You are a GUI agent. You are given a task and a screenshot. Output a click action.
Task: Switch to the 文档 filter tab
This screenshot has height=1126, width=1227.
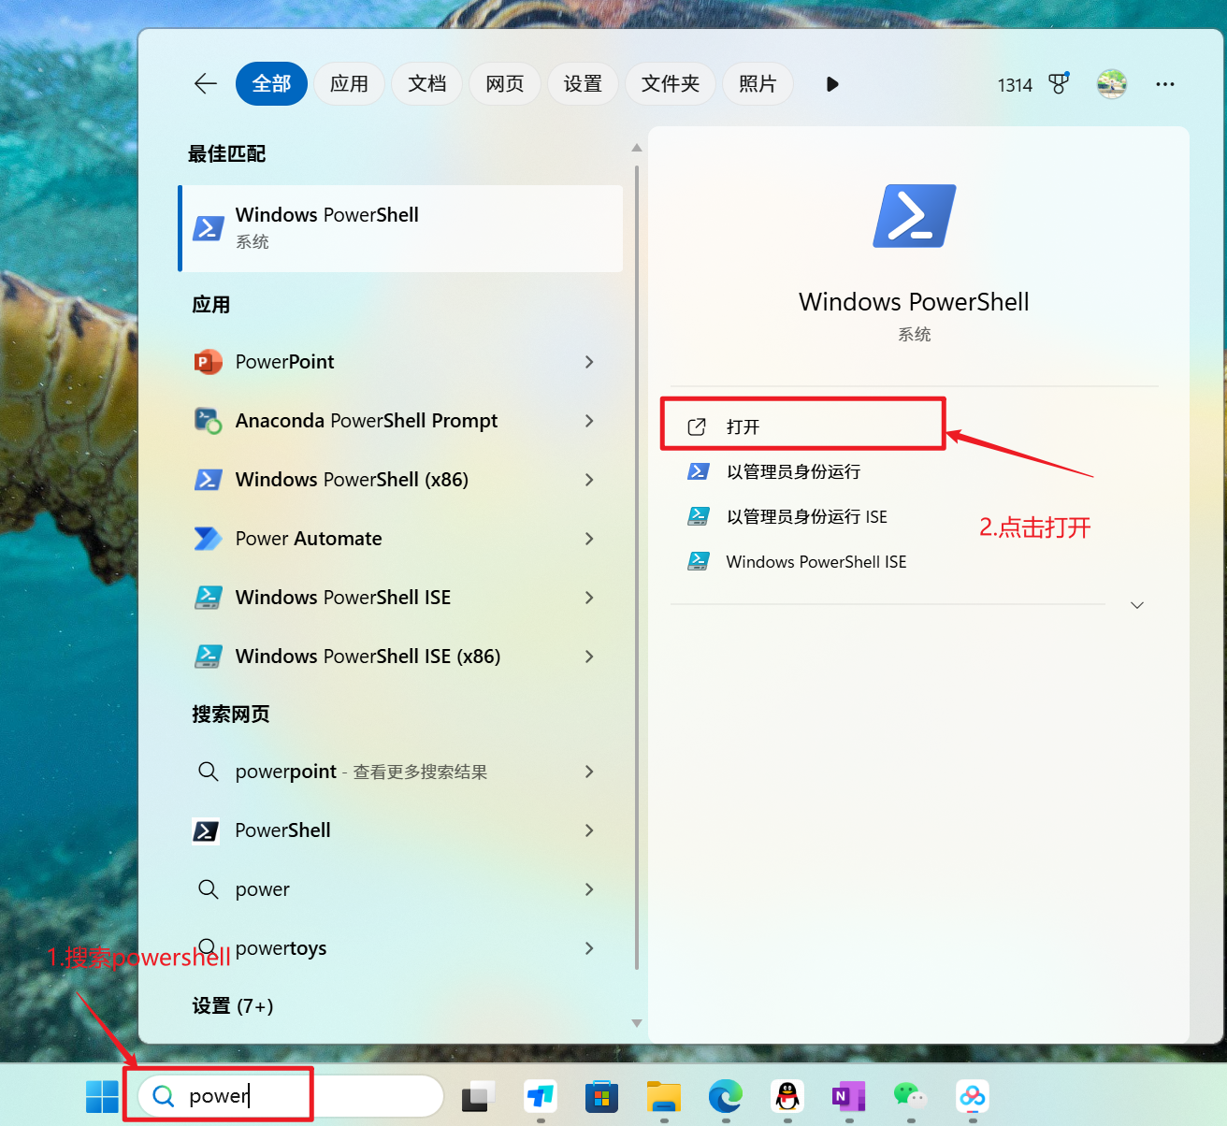(427, 84)
